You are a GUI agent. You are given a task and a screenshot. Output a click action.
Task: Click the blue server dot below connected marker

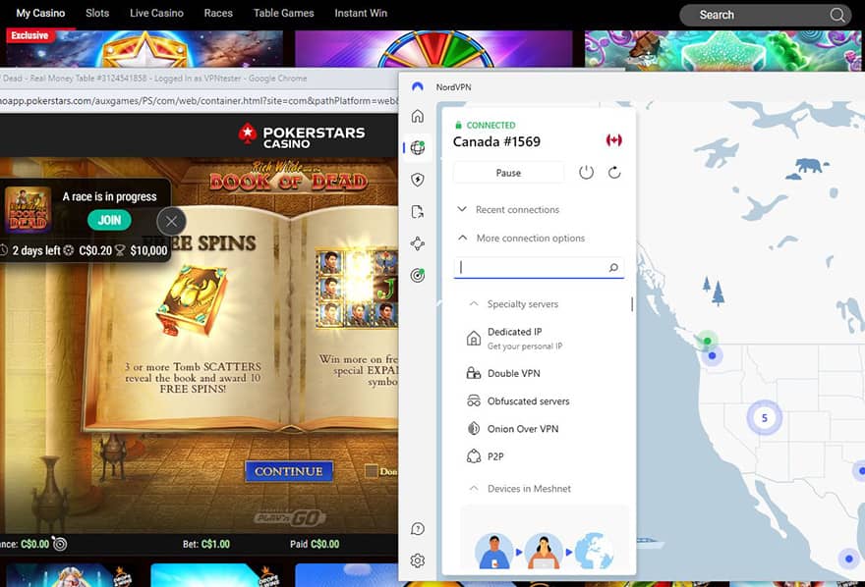713,355
